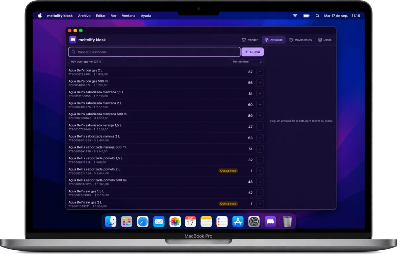The height and width of the screenshot is (254, 397).
Task: Select Agua Bell's saborizada pomelo 1,5 L
Action: [x=166, y=160]
